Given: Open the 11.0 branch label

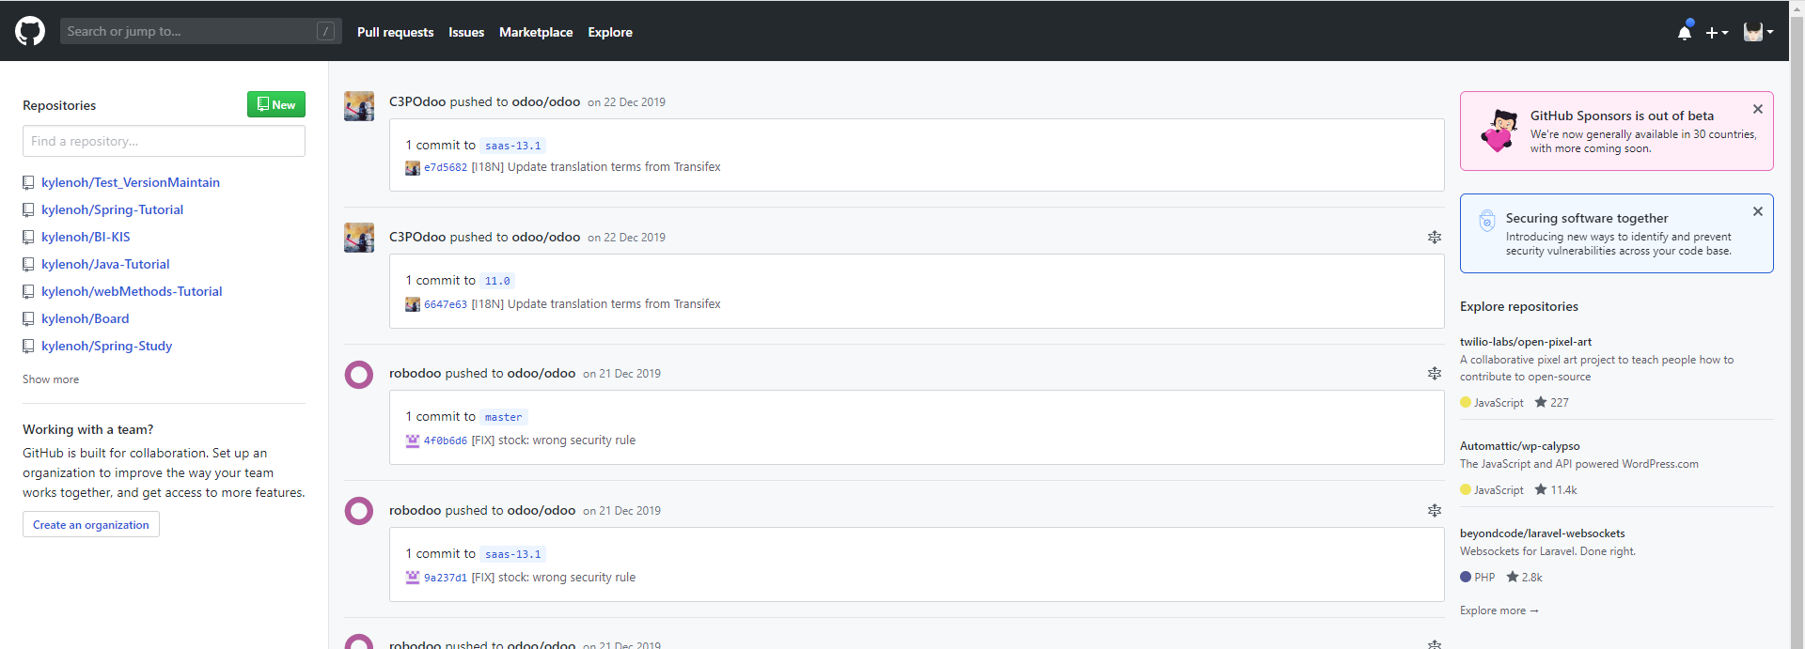Looking at the screenshot, I should click(497, 281).
